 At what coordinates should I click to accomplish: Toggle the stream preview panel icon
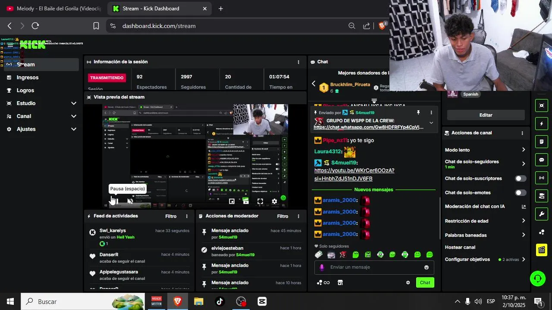(542, 105)
